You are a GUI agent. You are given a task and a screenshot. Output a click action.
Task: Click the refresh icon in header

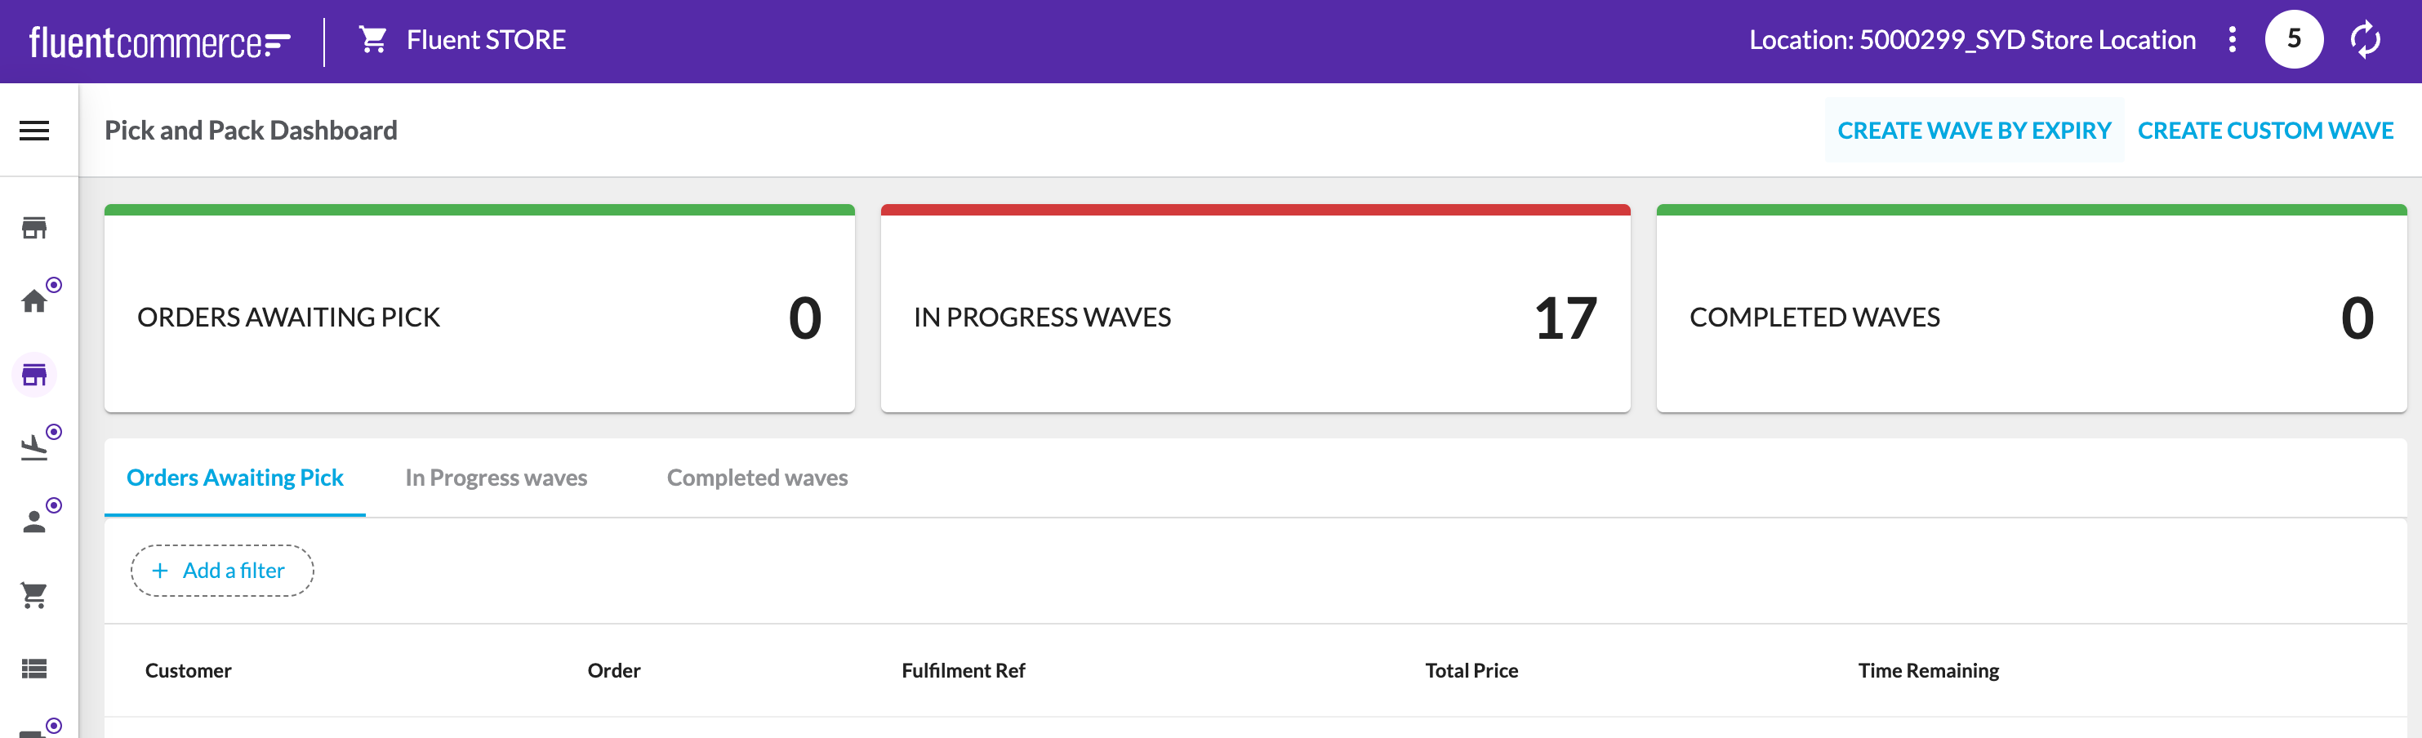tap(2365, 39)
